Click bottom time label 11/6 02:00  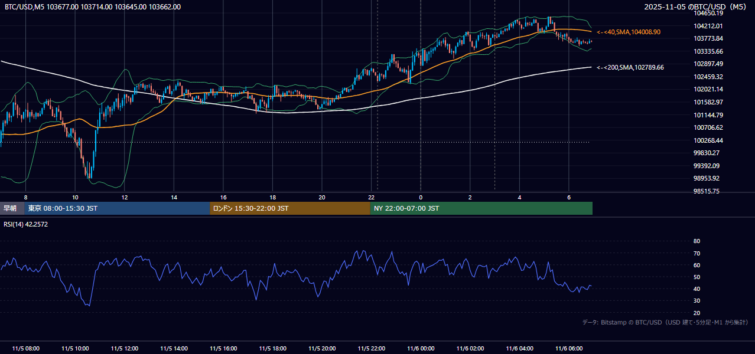(470, 348)
